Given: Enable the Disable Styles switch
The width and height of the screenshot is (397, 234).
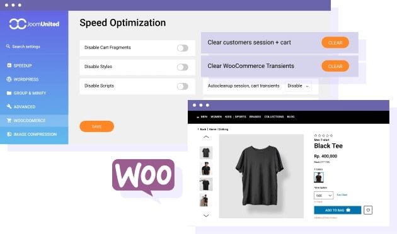Looking at the screenshot, I should click(x=183, y=67).
